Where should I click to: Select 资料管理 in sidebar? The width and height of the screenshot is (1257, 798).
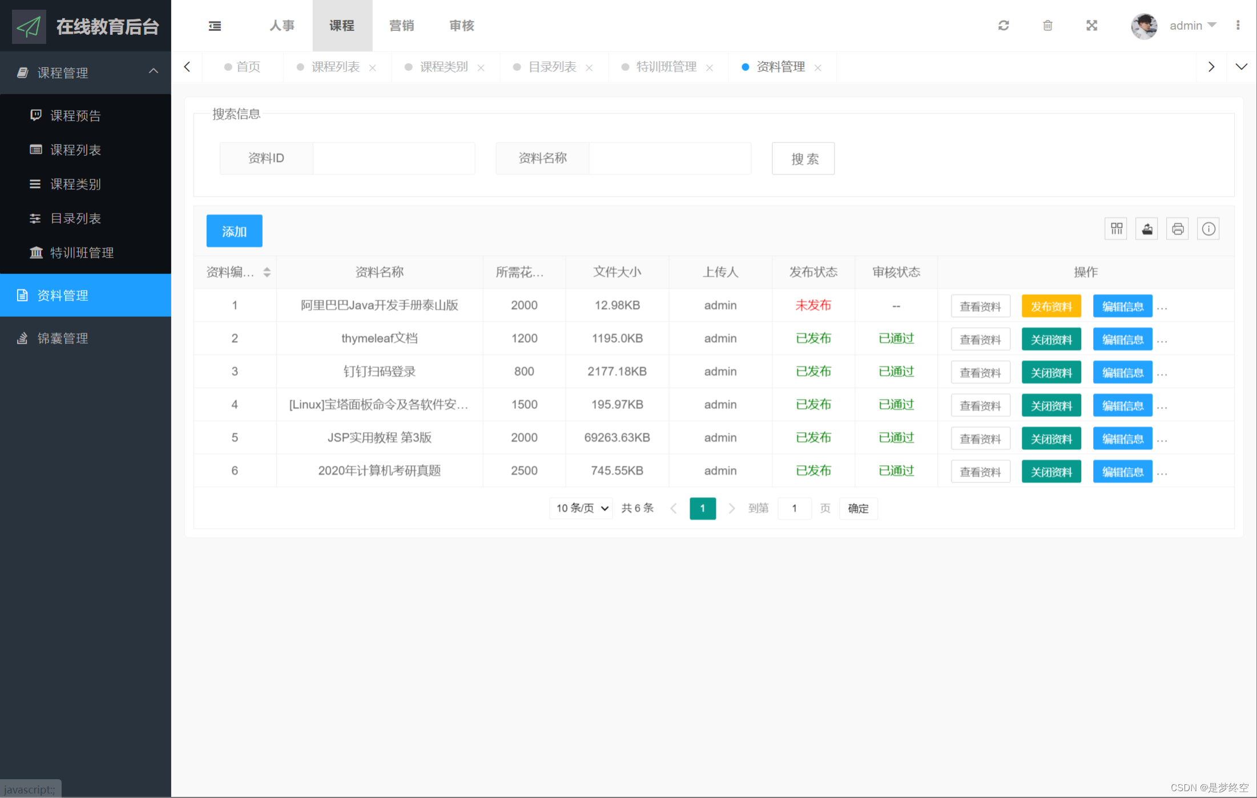click(x=86, y=295)
